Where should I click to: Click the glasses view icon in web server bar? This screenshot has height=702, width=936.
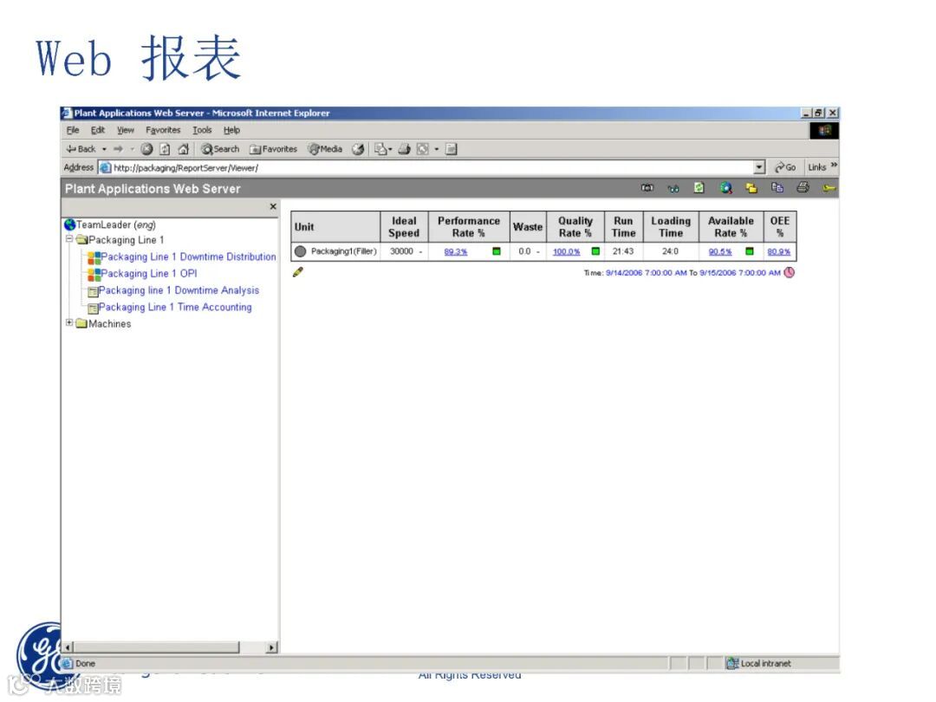[x=673, y=189]
